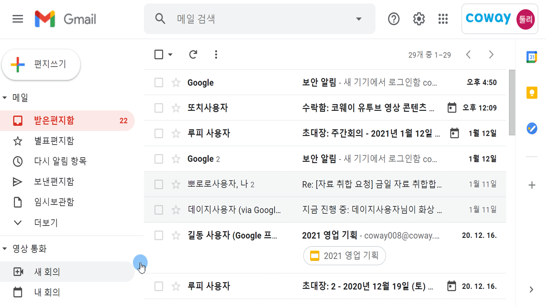Open 수락함: 코웨이 유튜브 영상 콘텐츠 email
546x307 pixels.
[369, 108]
